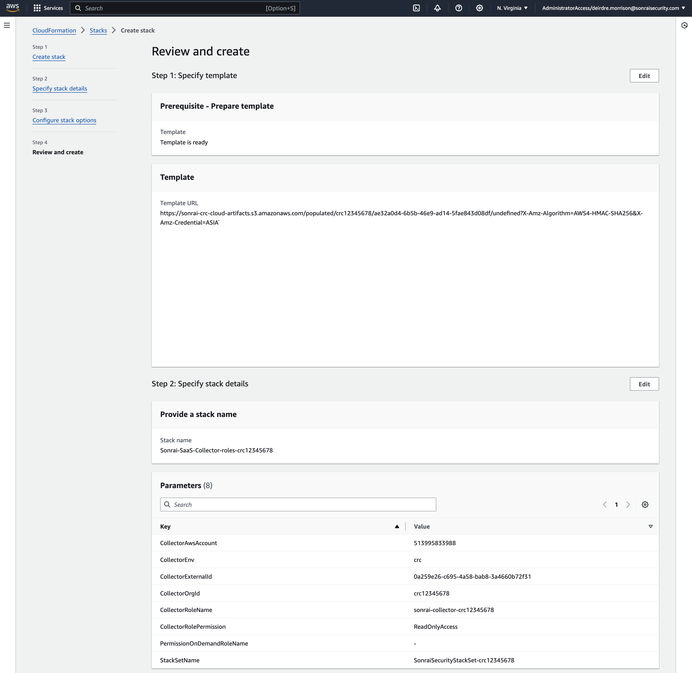Image resolution: width=692 pixels, height=673 pixels.
Task: Select the CollectorEnv key
Action: tap(177, 560)
